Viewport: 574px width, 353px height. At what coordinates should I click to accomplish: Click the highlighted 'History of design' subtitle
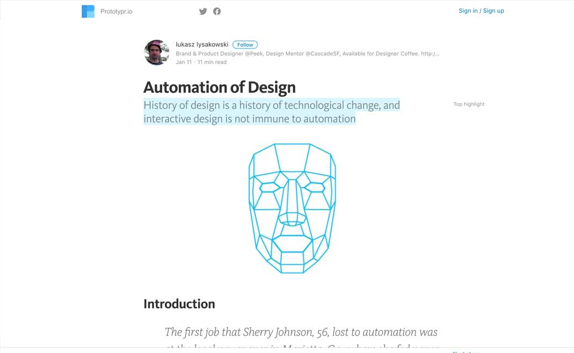pyautogui.click(x=271, y=111)
